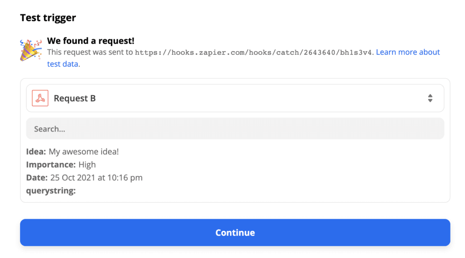The width and height of the screenshot is (465, 258).
Task: Click the hooks.zapier.com webhook URL text
Action: tap(253, 53)
